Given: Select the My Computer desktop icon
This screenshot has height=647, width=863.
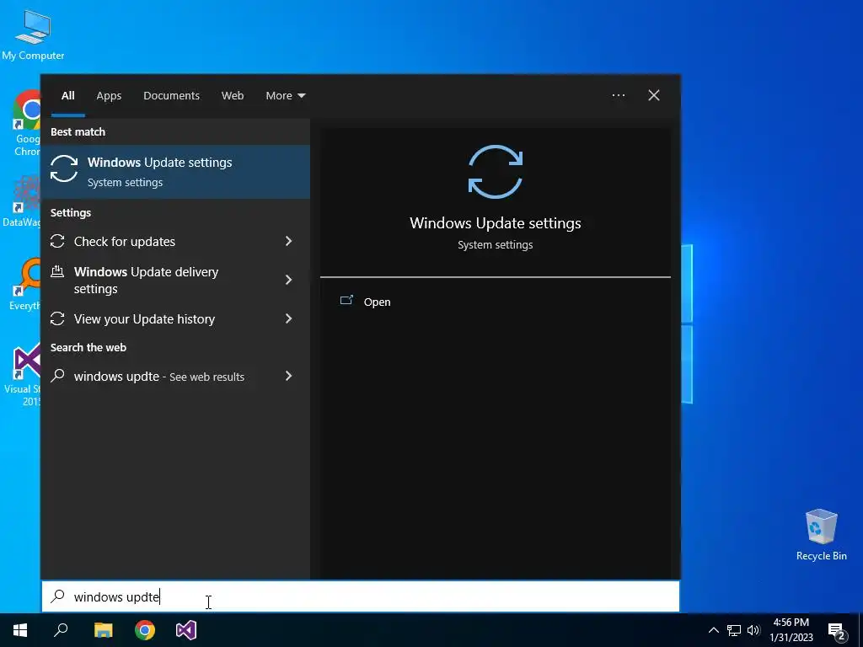Looking at the screenshot, I should click(33, 34).
